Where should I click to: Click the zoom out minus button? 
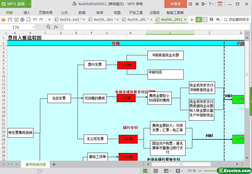pyautogui.click(x=200, y=171)
